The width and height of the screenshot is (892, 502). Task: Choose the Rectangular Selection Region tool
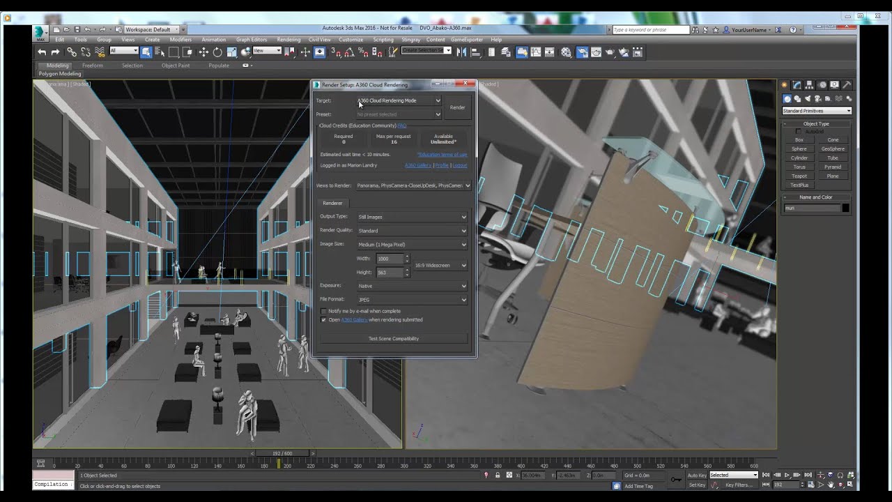pos(174,52)
